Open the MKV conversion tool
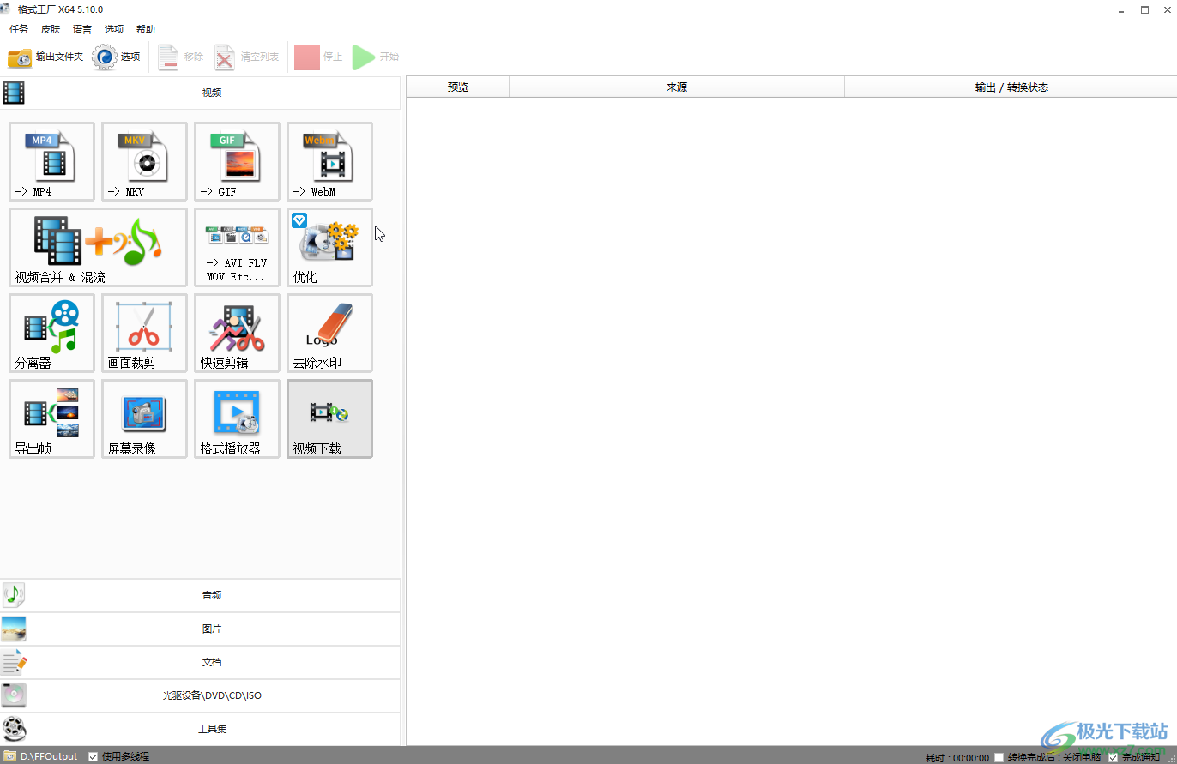 144,162
